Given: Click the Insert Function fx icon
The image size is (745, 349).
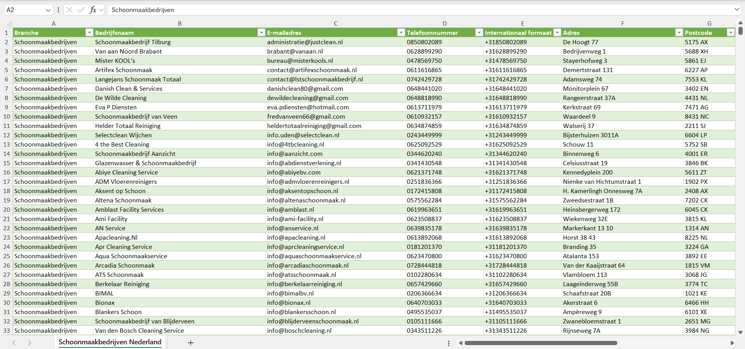Looking at the screenshot, I should pyautogui.click(x=93, y=10).
